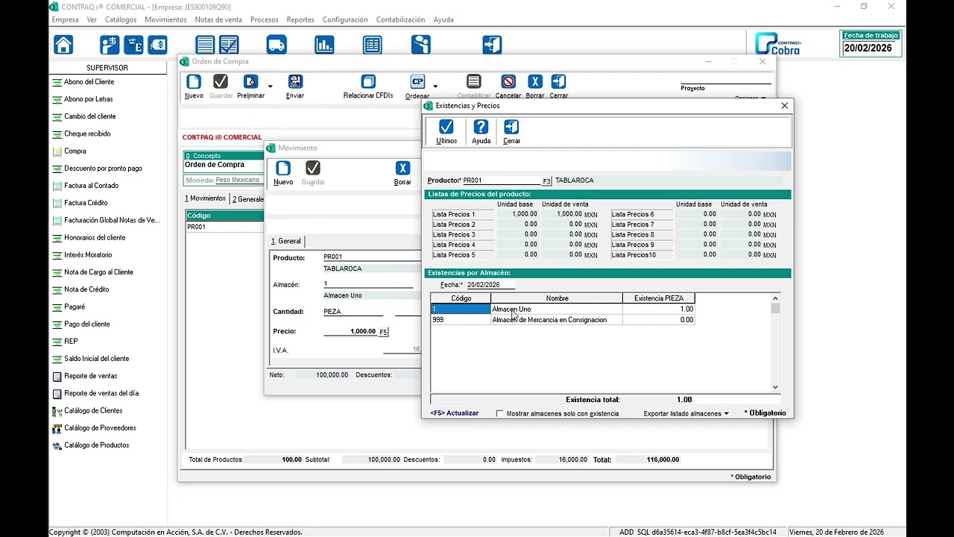Image resolution: width=954 pixels, height=537 pixels.
Task: Click the F3 product lookup button
Action: (x=546, y=180)
